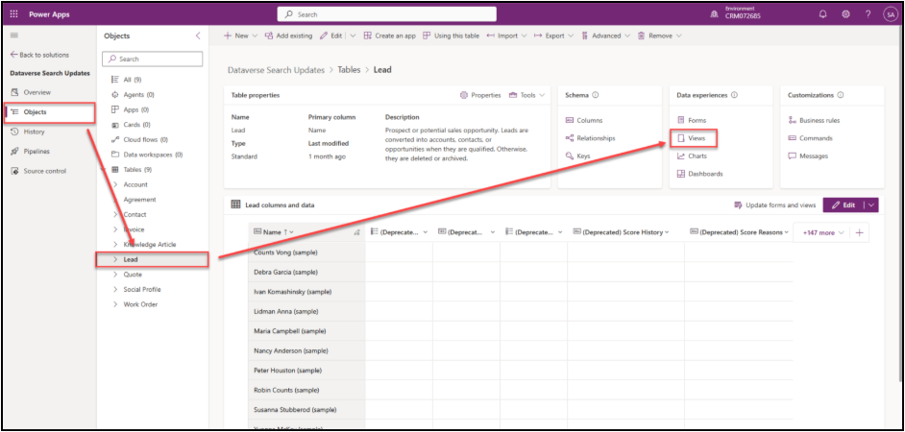
Task: Expand the Account table tree node
Action: (x=115, y=184)
